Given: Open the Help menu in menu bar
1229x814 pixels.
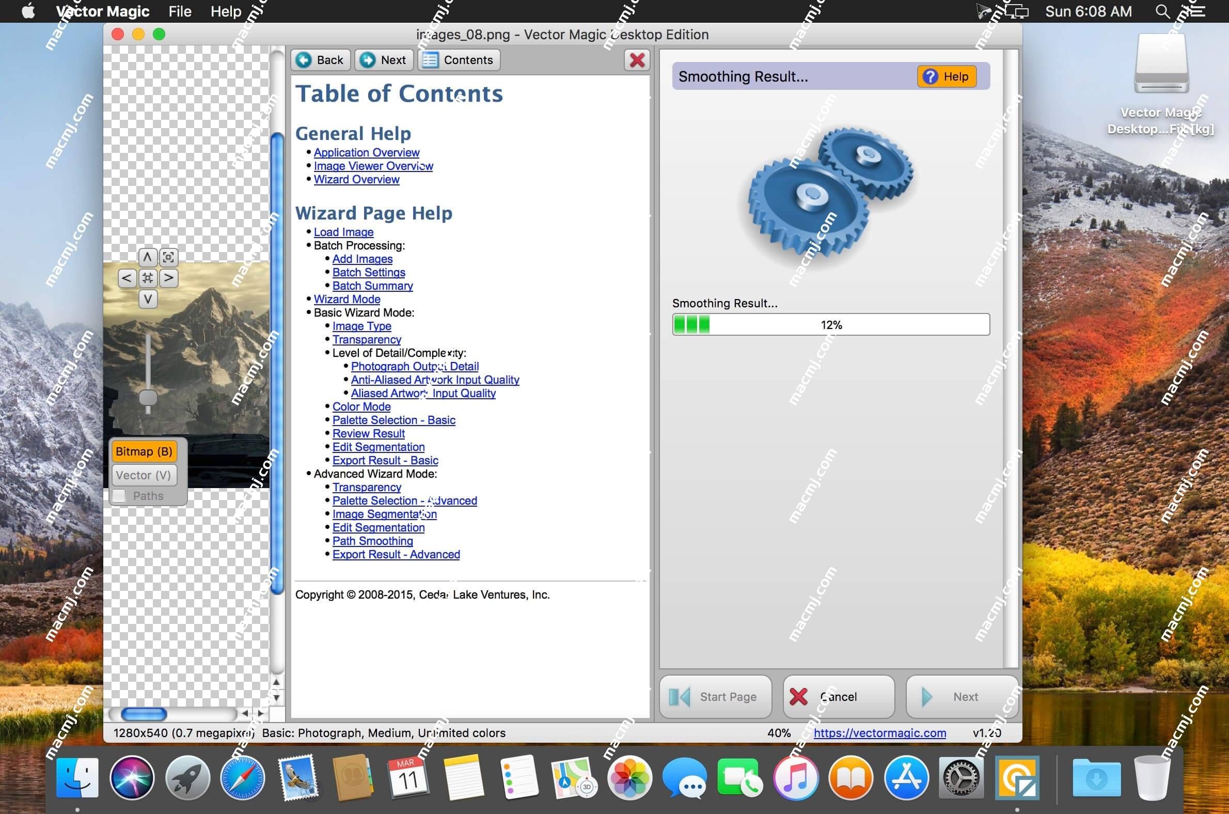Looking at the screenshot, I should (x=224, y=11).
